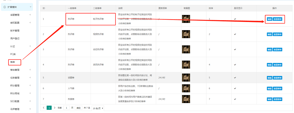The height and width of the screenshot is (113, 294).
Task: Click the page number input field
Action: pos(66,108)
